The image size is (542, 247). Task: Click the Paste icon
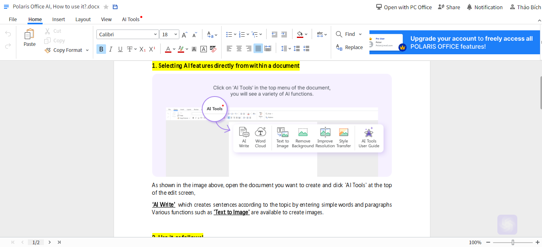29,34
